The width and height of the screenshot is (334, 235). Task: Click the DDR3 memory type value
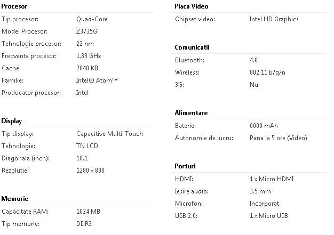point(84,224)
